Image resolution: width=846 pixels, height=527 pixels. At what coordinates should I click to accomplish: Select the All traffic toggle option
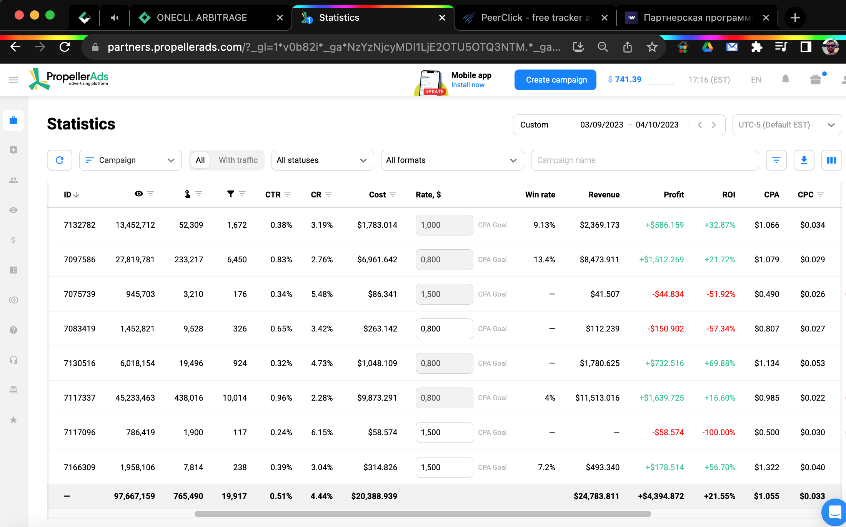[200, 160]
